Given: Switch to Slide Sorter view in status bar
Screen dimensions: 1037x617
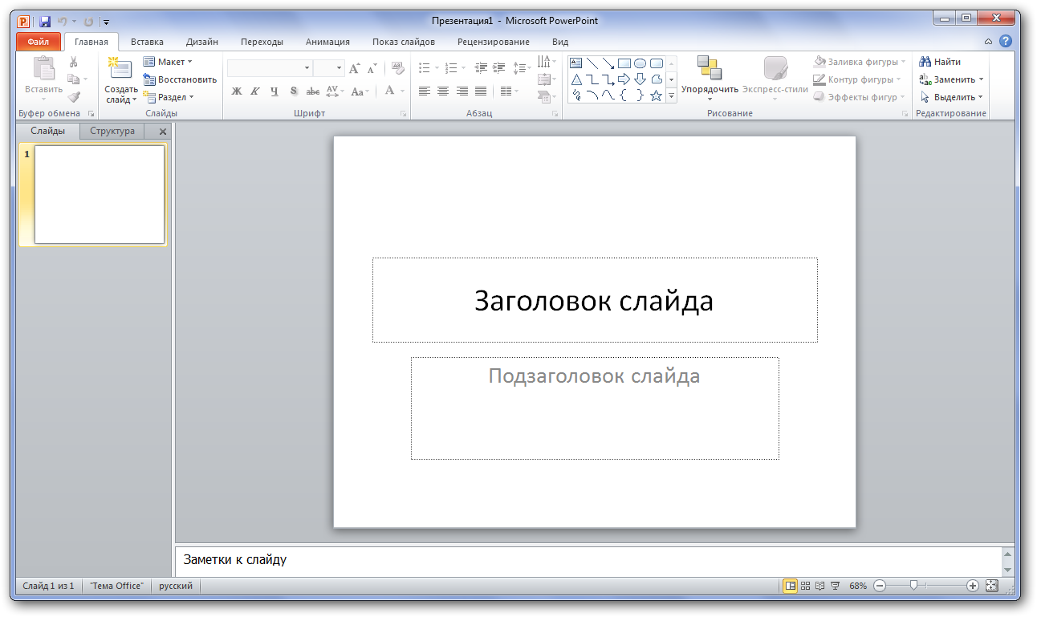Looking at the screenshot, I should tap(806, 587).
